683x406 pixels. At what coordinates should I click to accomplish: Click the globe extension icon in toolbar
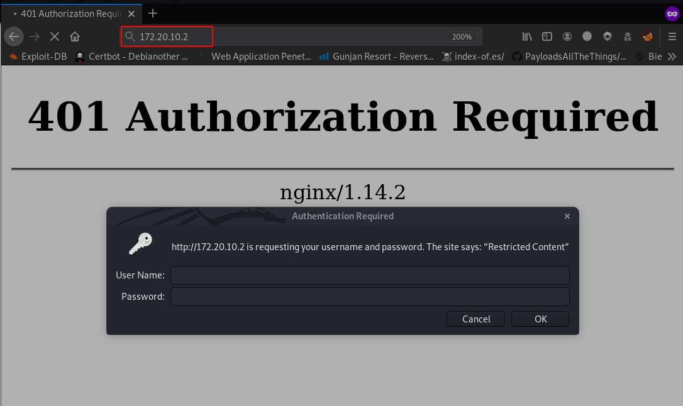(587, 36)
